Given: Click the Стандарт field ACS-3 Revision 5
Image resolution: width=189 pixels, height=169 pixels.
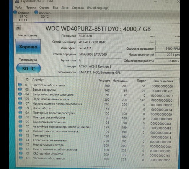Looking at the screenshot, I should pos(129,66).
